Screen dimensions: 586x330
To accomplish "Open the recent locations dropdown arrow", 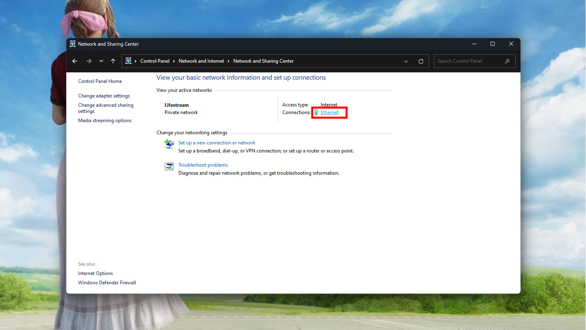I will point(101,61).
